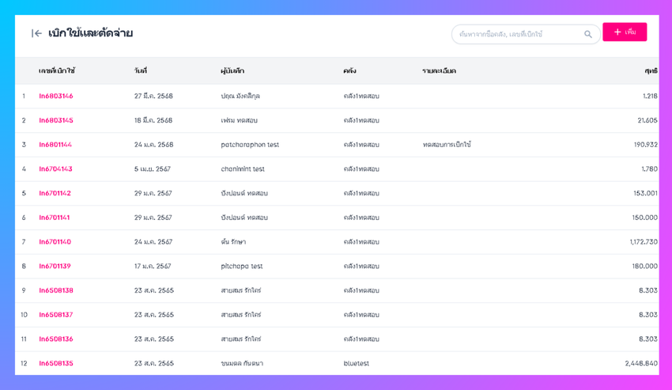Click the วันที่ date column header

[140, 70]
